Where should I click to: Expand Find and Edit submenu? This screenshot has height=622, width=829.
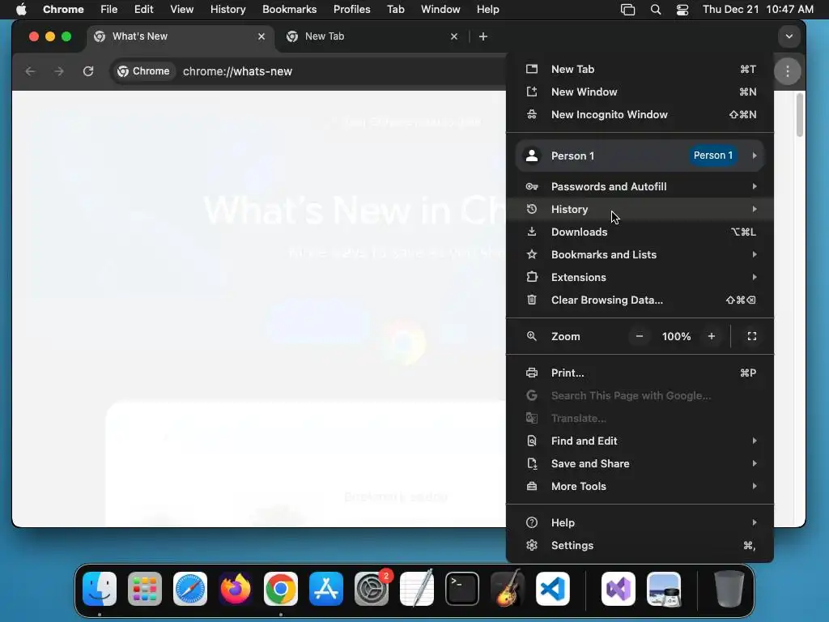point(640,441)
